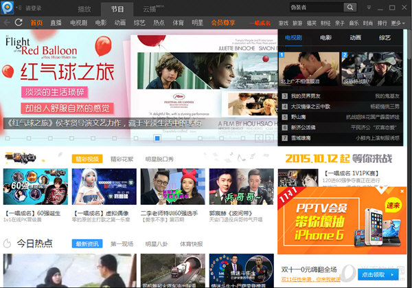This screenshot has height=288, width=412.
Task: Select the 综艺 tab in ranking panel
Action: 385,38
